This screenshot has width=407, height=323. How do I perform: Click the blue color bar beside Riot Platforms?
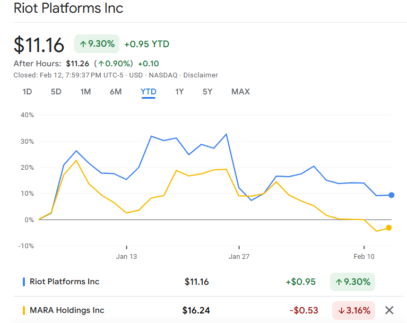click(x=24, y=282)
